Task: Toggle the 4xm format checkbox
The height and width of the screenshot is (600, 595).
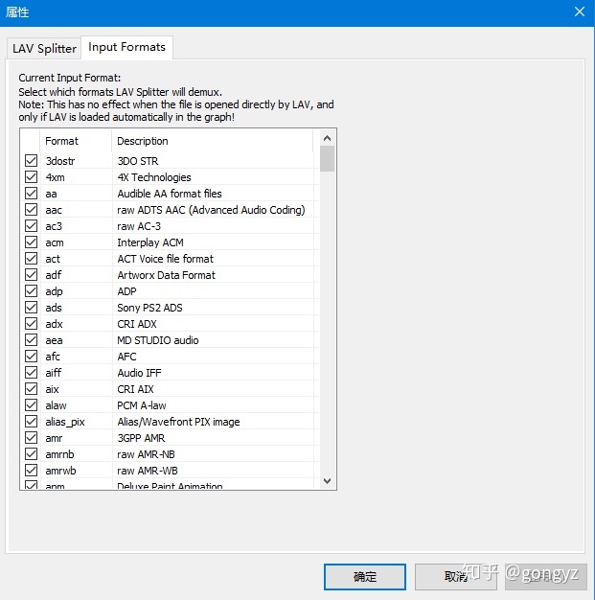Action: pos(32,177)
